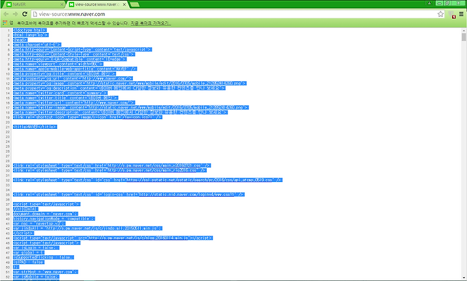Click the doctype html line
467x281 pixels.
pos(30,30)
